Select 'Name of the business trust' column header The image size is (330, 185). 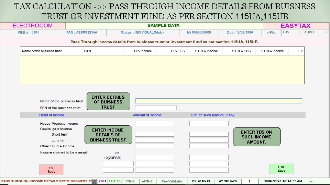coord(51,51)
